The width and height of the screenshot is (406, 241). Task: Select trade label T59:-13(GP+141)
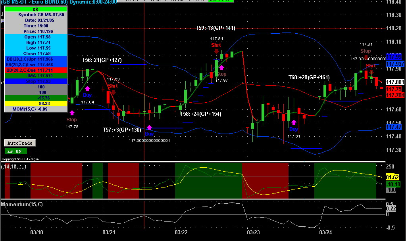[x=216, y=28]
